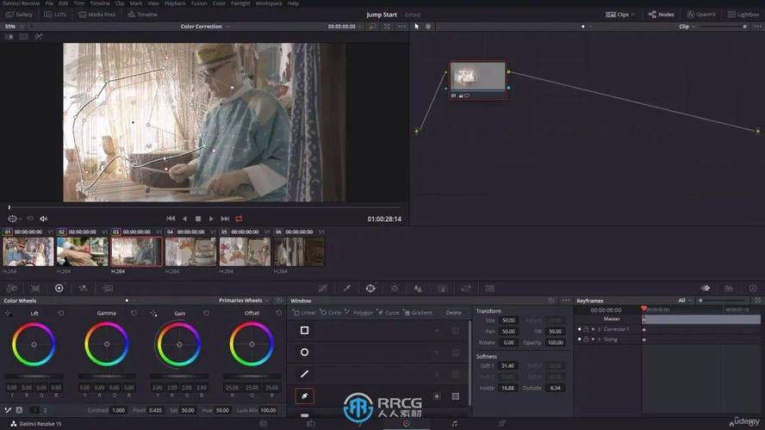Select the linear square window shape
The image size is (765, 430).
[x=304, y=330]
